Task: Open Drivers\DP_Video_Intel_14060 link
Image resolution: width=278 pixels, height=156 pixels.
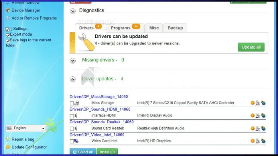Action: click(x=97, y=135)
